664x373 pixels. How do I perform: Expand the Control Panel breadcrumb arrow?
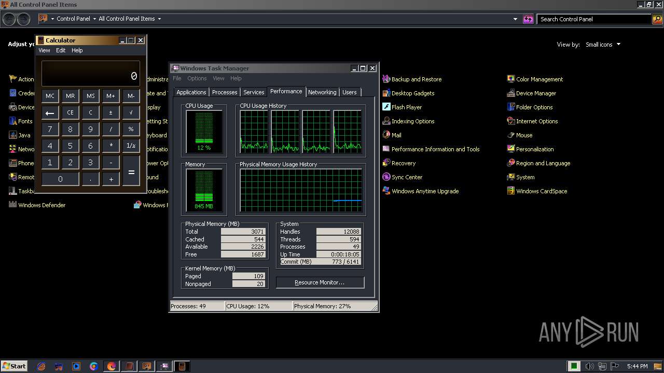click(94, 19)
